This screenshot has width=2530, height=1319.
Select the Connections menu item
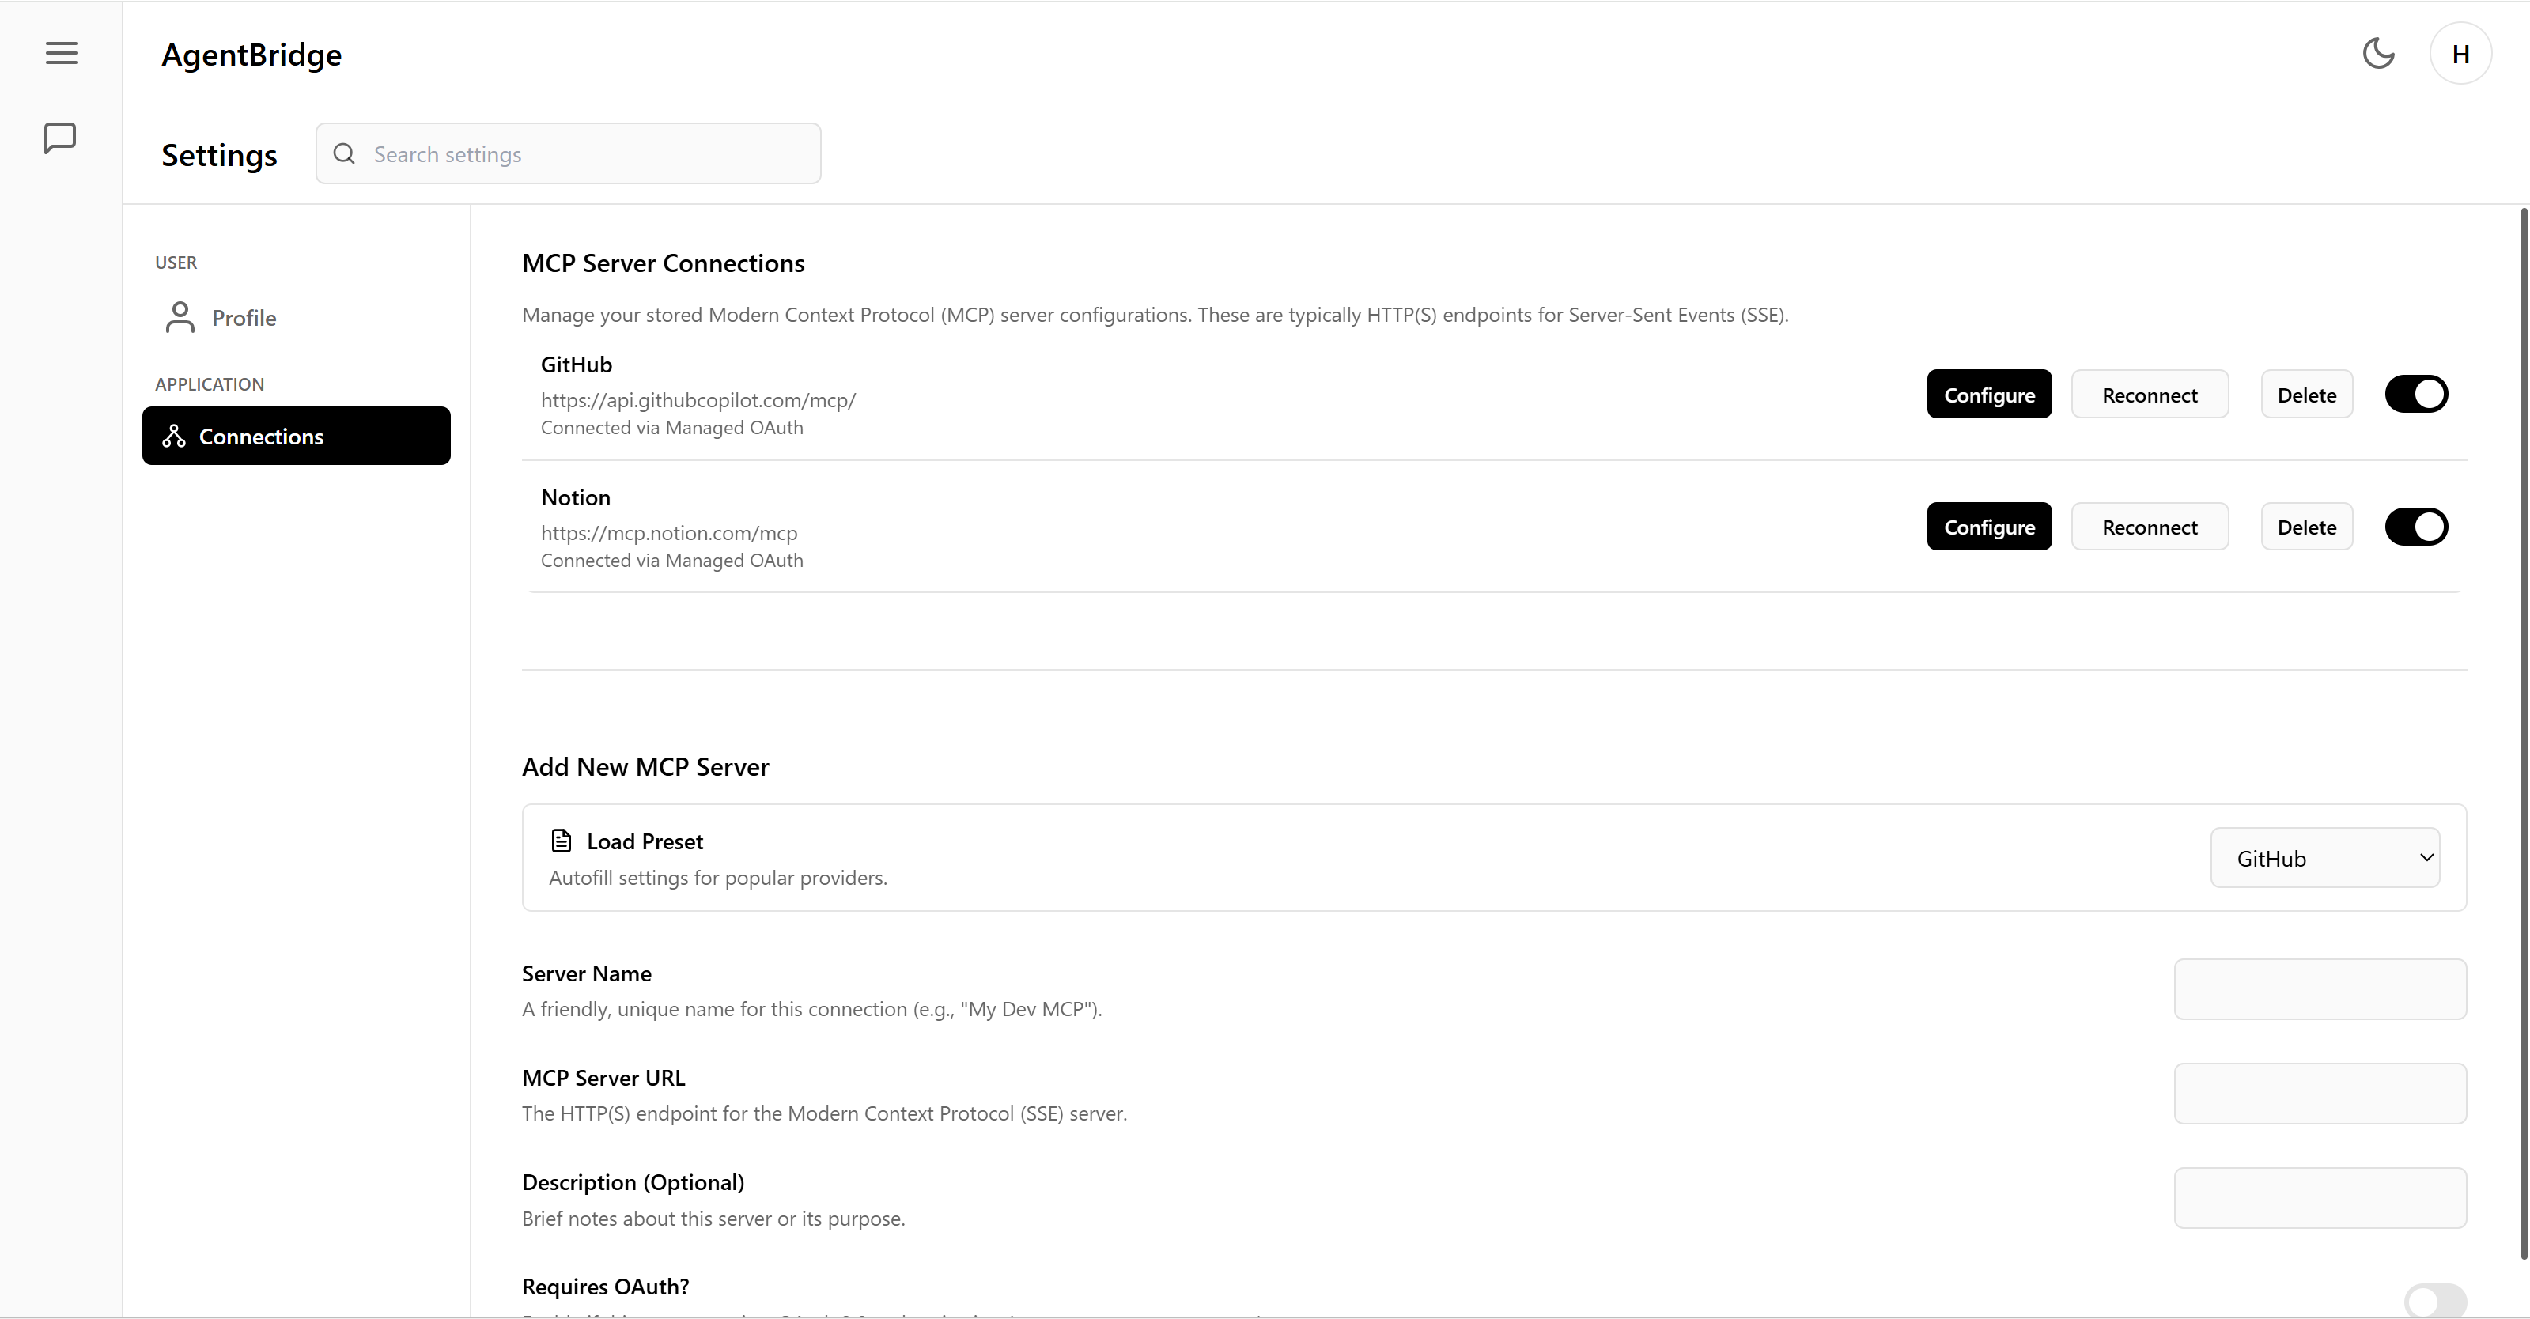pos(296,436)
